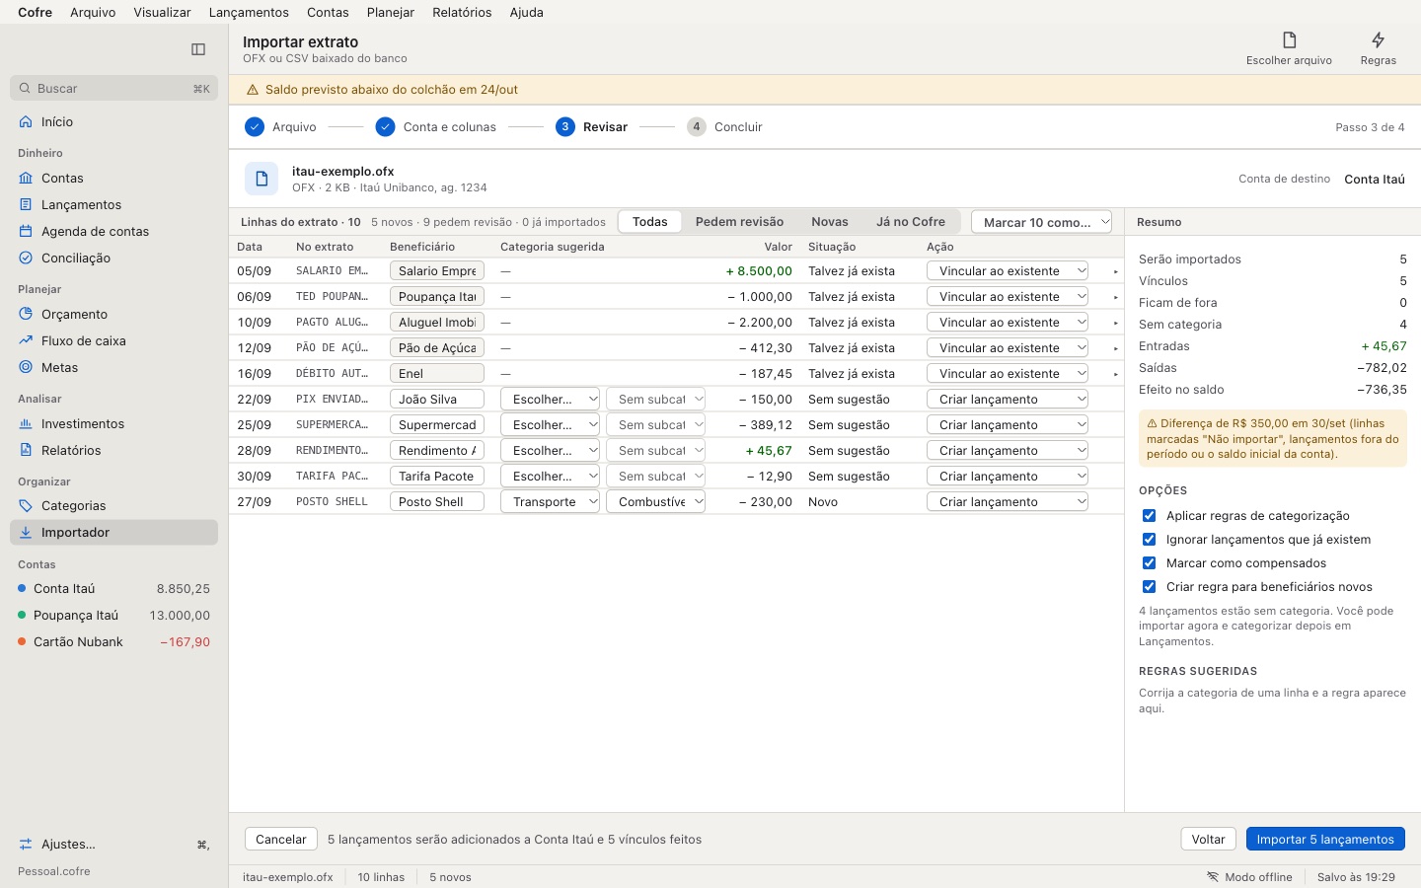Open Contas bank icon in sidebar

point(26,179)
